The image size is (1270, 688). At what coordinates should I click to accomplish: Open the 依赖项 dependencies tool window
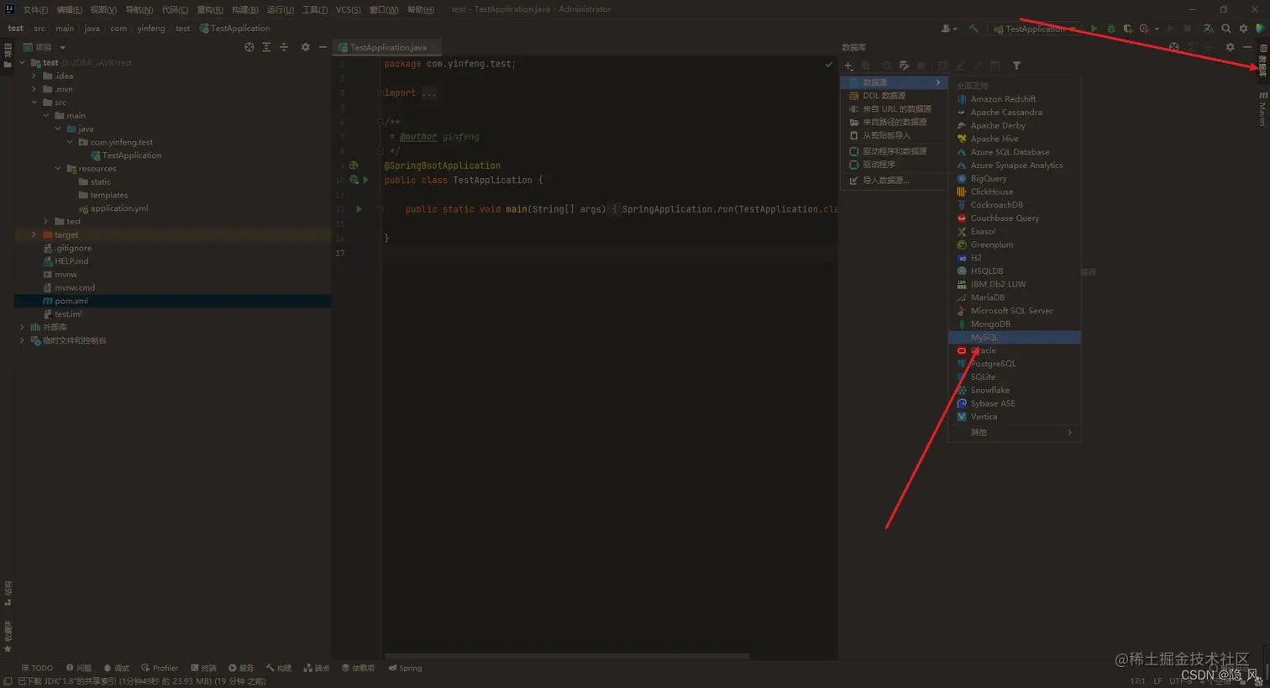click(x=359, y=669)
